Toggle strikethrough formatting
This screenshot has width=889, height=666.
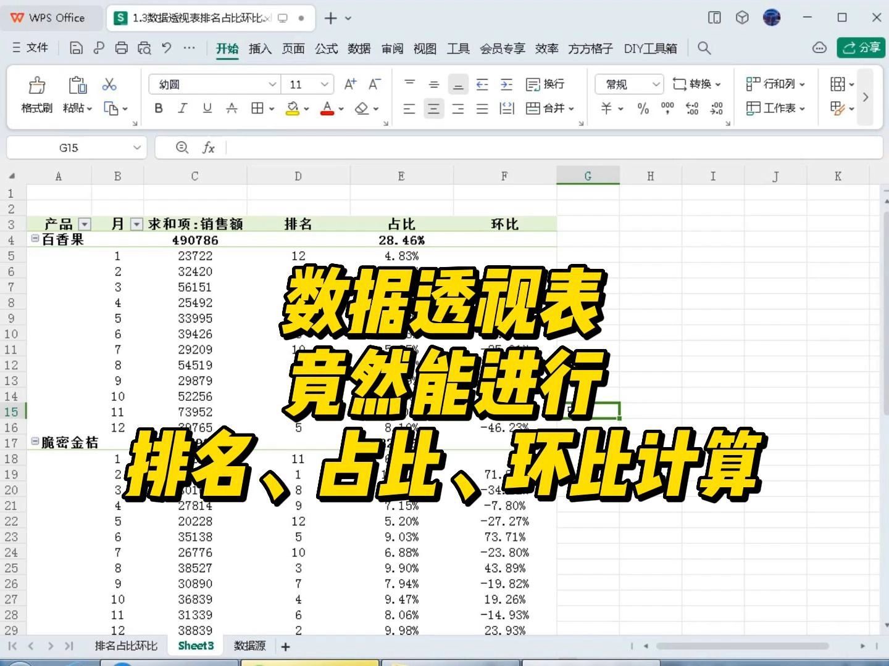232,109
